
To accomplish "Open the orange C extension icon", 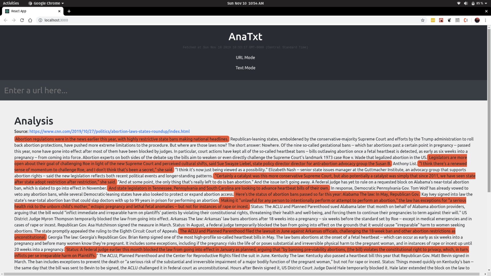I will click(466, 20).
